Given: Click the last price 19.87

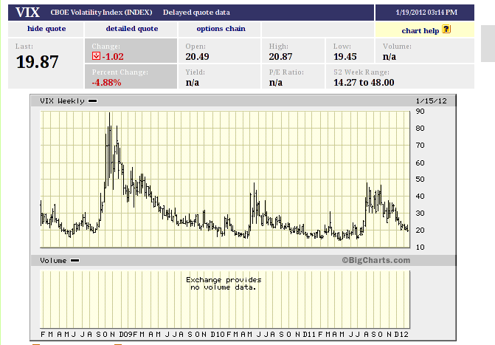Looking at the screenshot, I should [x=37, y=61].
